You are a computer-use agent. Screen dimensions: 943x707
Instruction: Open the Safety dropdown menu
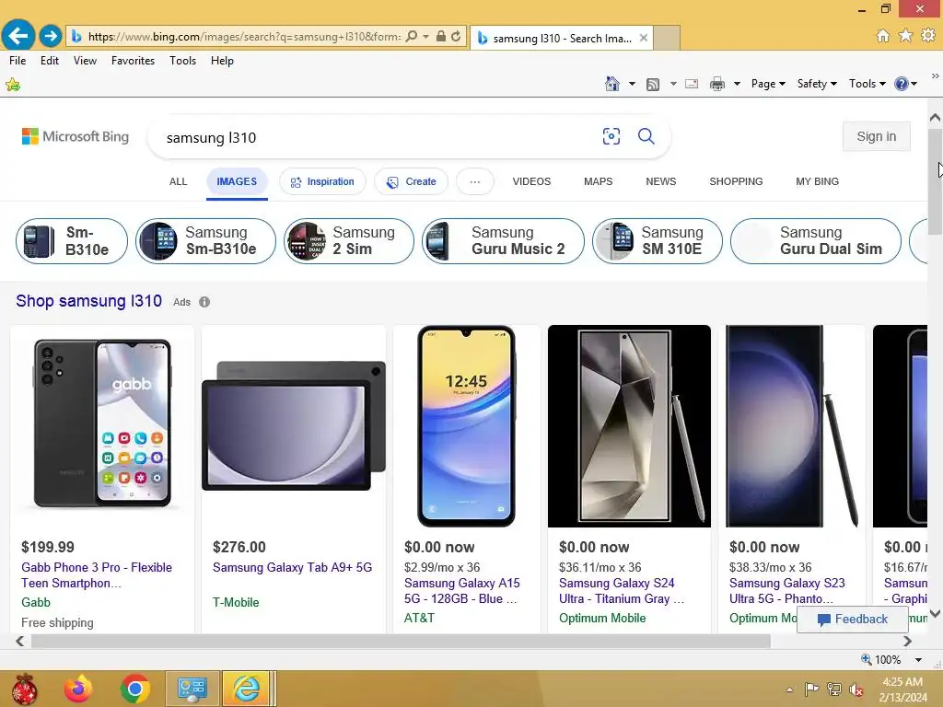pyautogui.click(x=817, y=84)
